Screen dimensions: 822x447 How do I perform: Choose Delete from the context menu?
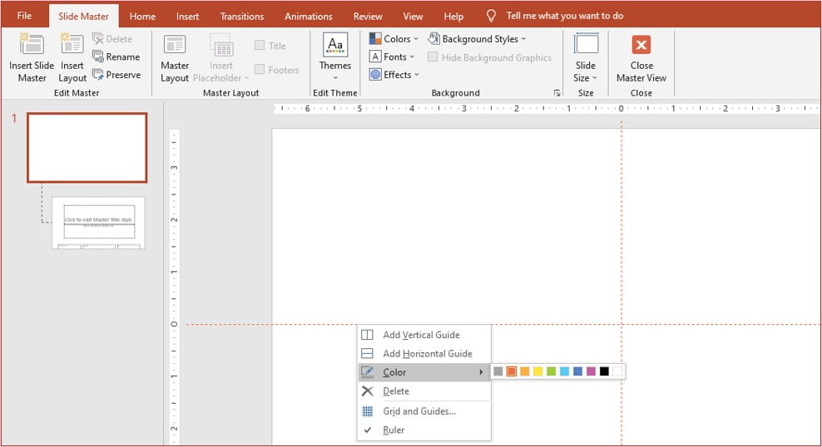[424, 391]
